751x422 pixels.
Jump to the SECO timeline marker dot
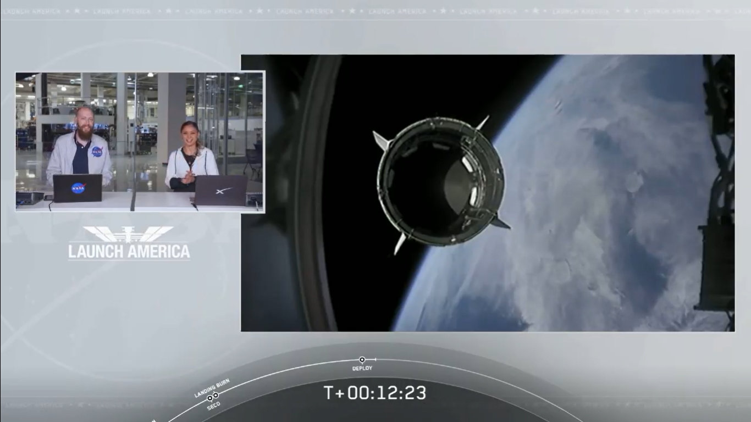[209, 398]
